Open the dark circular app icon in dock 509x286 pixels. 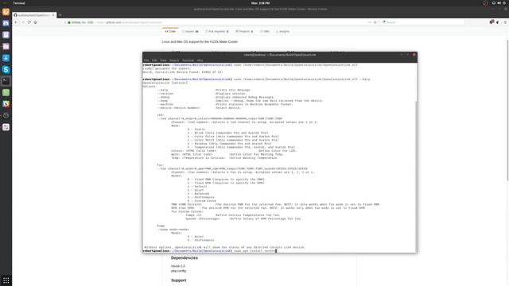click(6, 115)
